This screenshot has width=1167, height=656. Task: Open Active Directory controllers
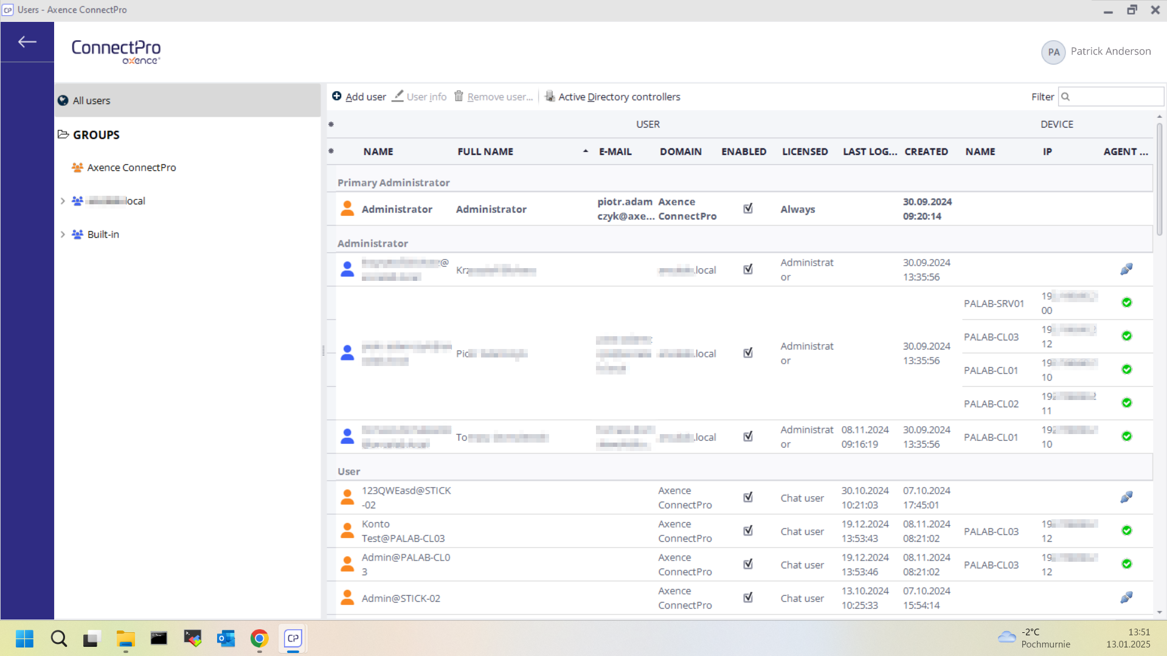pyautogui.click(x=612, y=97)
